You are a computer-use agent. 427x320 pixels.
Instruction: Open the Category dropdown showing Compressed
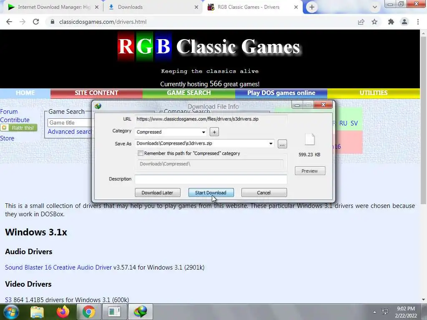click(171, 132)
